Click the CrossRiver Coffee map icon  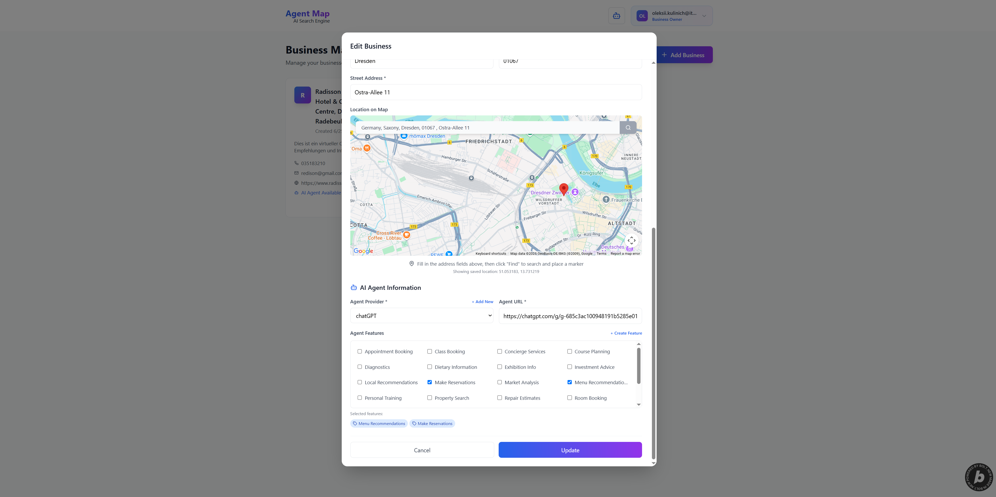pos(406,235)
